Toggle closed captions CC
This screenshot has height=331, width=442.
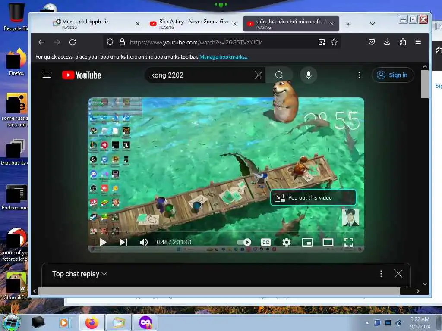point(266,242)
